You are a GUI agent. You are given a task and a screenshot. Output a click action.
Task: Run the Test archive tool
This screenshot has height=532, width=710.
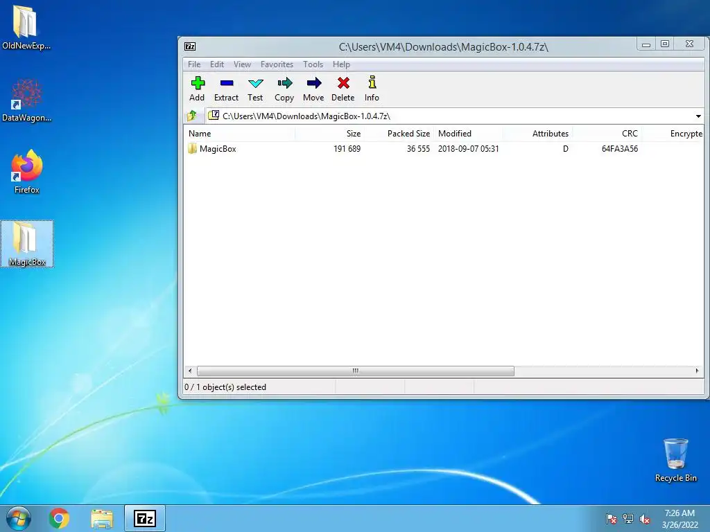pos(255,88)
